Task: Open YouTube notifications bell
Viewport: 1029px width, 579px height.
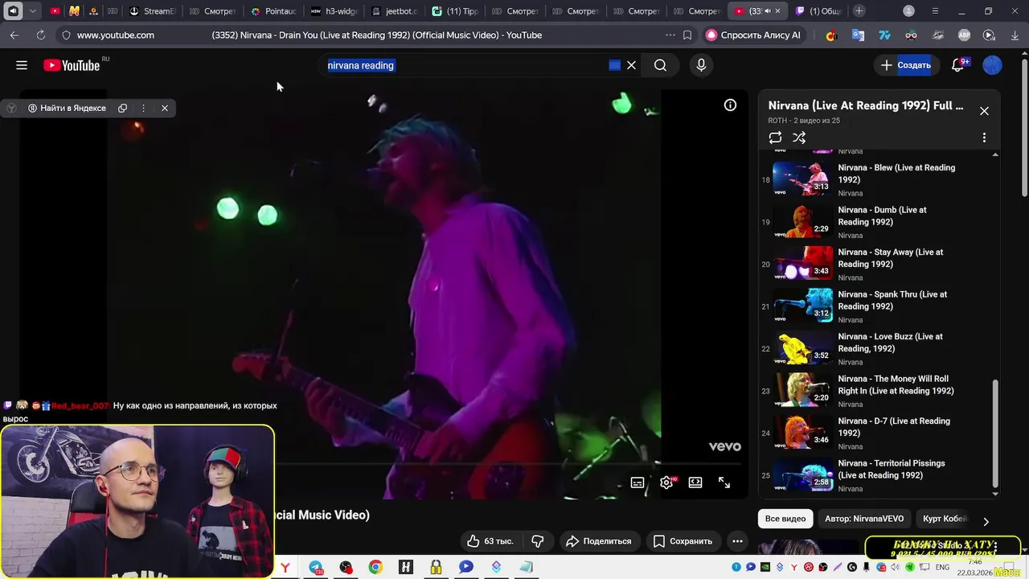Action: click(957, 65)
